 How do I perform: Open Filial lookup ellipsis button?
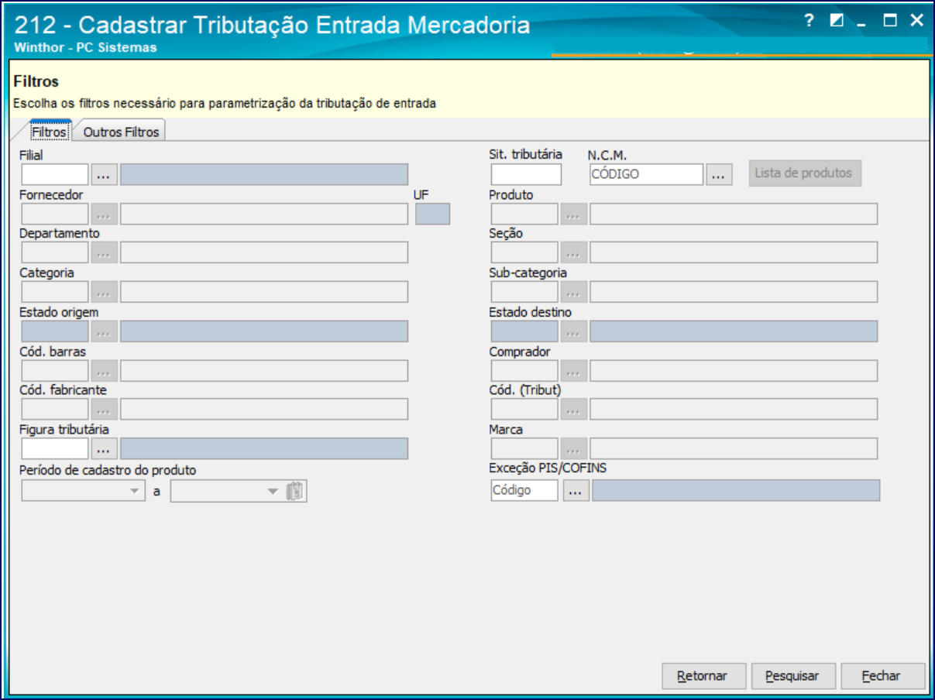(x=105, y=175)
